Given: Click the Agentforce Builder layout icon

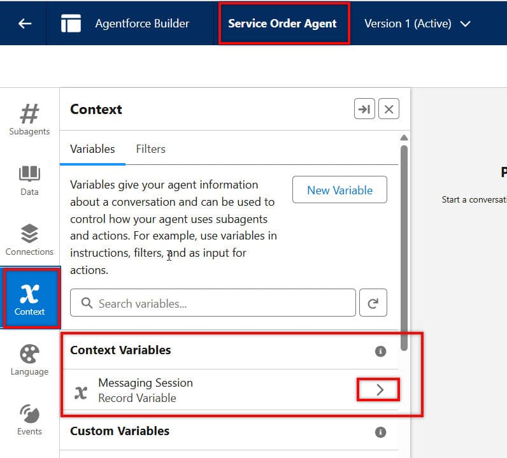Looking at the screenshot, I should (x=71, y=24).
